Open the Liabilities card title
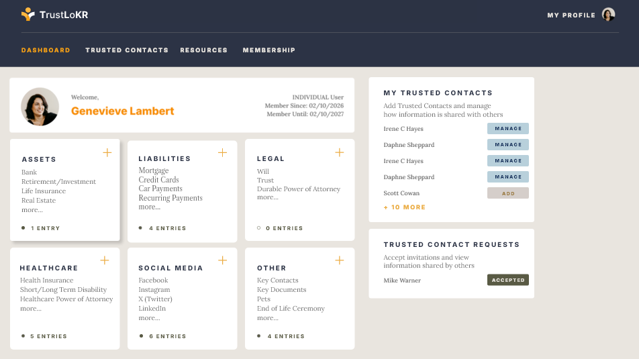Image resolution: width=639 pixels, height=359 pixels. (x=164, y=158)
